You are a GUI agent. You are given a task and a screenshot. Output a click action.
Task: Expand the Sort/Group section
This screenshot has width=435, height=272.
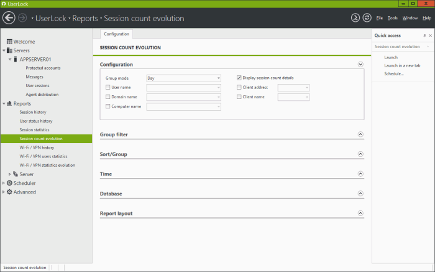[x=360, y=154]
